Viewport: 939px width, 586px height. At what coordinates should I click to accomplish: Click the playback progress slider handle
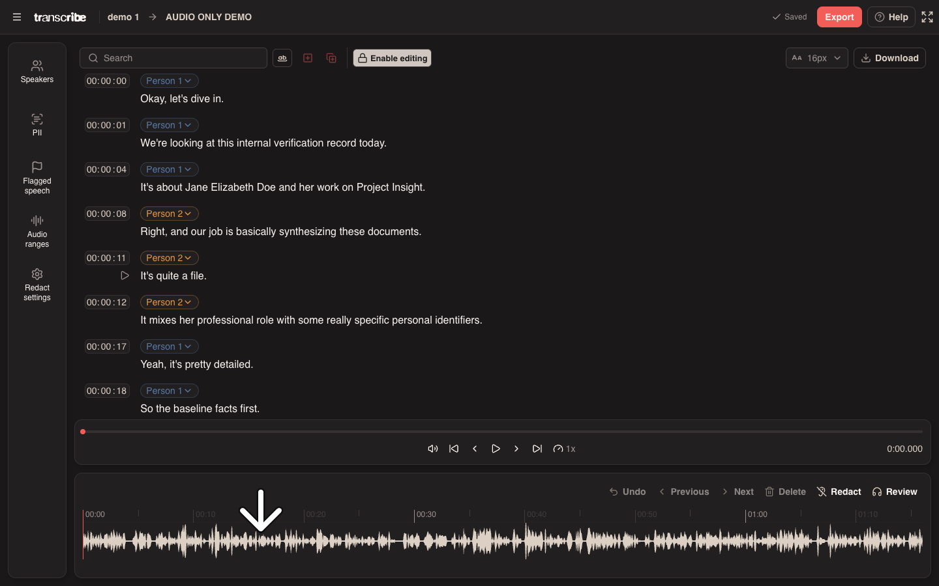pos(83,432)
